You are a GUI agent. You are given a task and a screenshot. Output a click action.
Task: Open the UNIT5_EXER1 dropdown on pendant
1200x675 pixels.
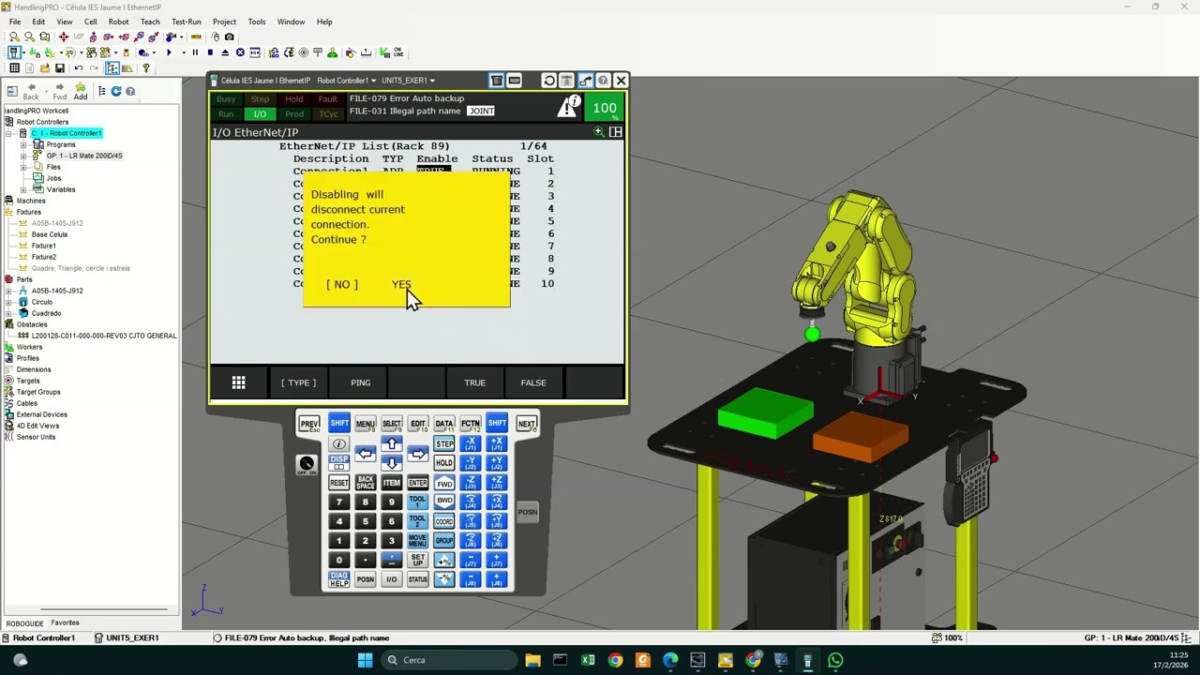(x=408, y=81)
